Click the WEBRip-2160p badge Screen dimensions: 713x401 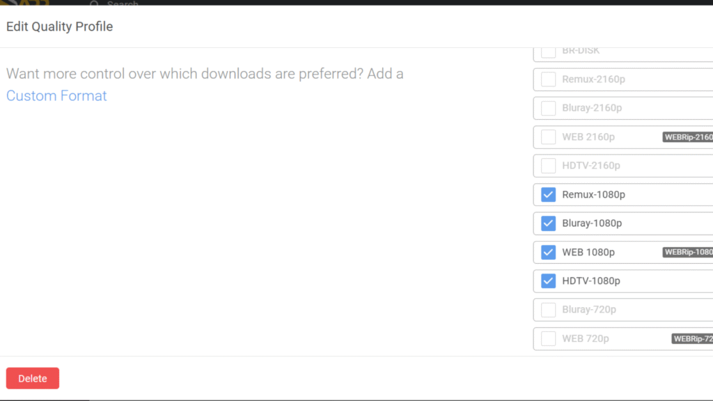(688, 137)
